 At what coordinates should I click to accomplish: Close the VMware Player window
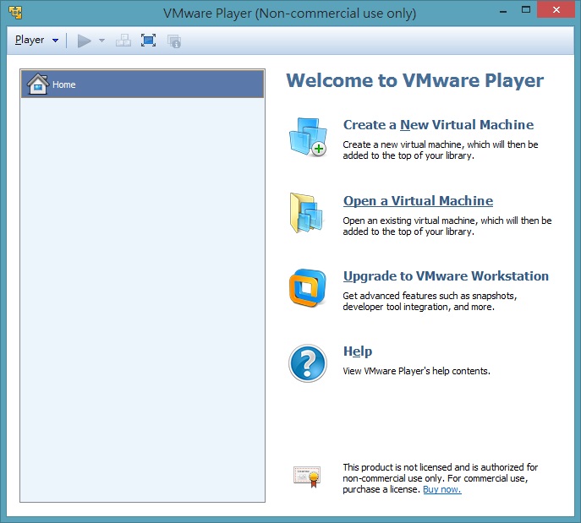click(x=556, y=9)
